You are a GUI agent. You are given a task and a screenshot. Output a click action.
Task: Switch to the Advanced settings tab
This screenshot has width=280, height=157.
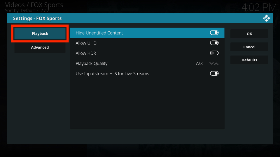40,47
